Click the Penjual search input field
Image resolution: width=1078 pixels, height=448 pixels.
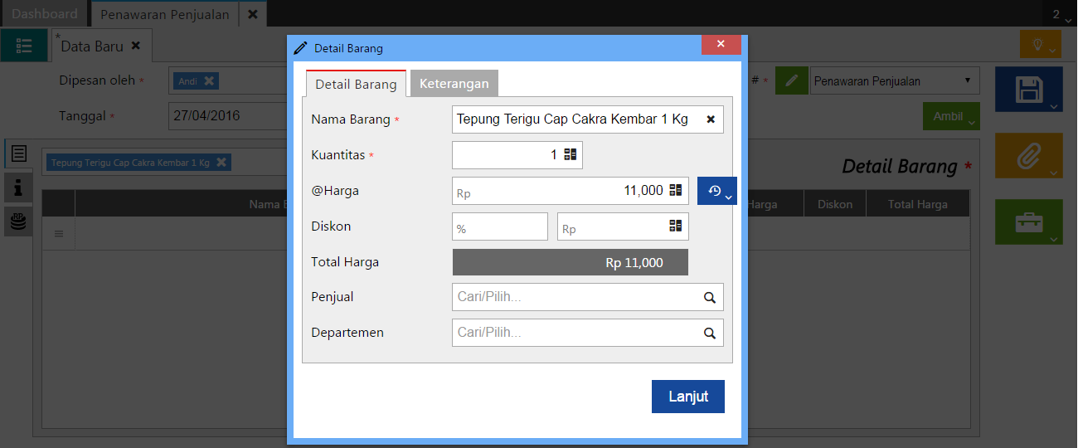coord(574,297)
